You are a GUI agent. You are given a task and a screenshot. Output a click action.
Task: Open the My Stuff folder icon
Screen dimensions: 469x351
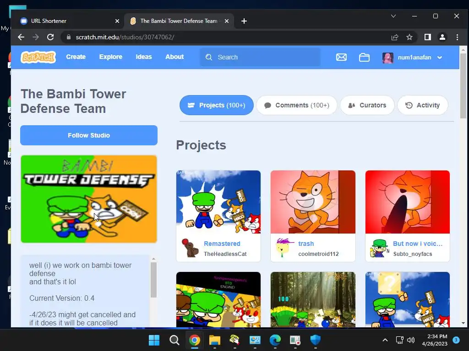(364, 57)
